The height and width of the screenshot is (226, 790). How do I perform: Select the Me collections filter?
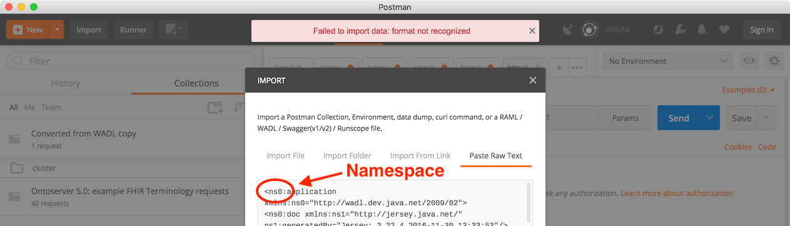pos(29,108)
